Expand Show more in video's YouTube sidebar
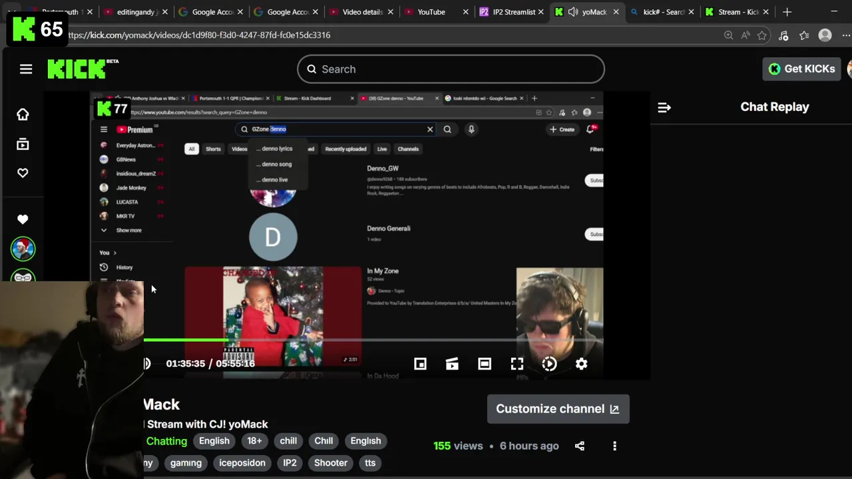This screenshot has width=852, height=479. point(121,230)
